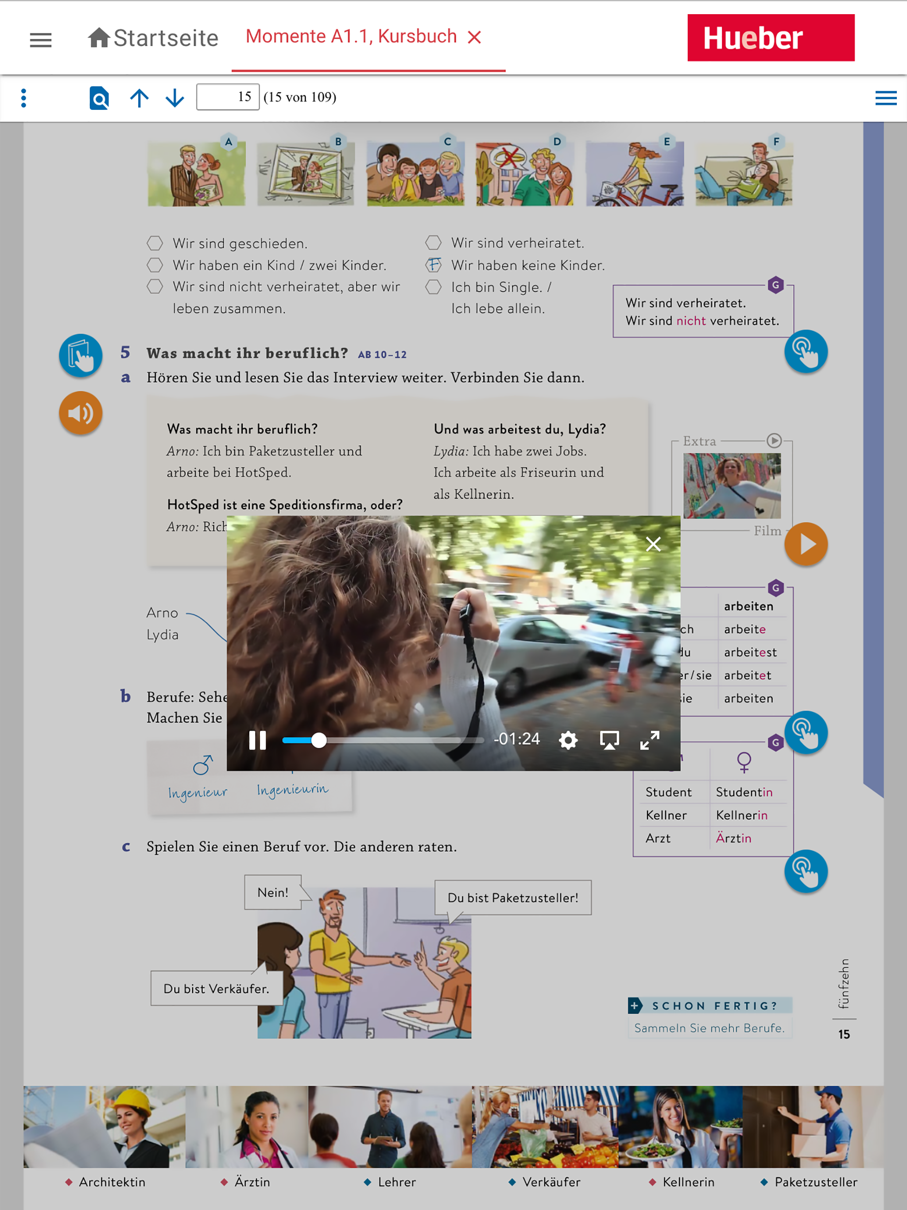Select wedding couple picture A
Image resolution: width=907 pixels, height=1210 pixels.
point(196,174)
